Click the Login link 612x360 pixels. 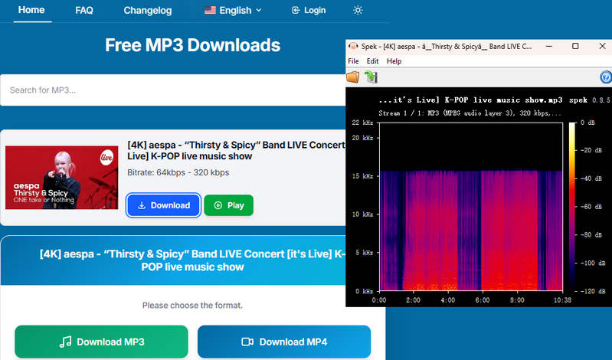click(309, 11)
